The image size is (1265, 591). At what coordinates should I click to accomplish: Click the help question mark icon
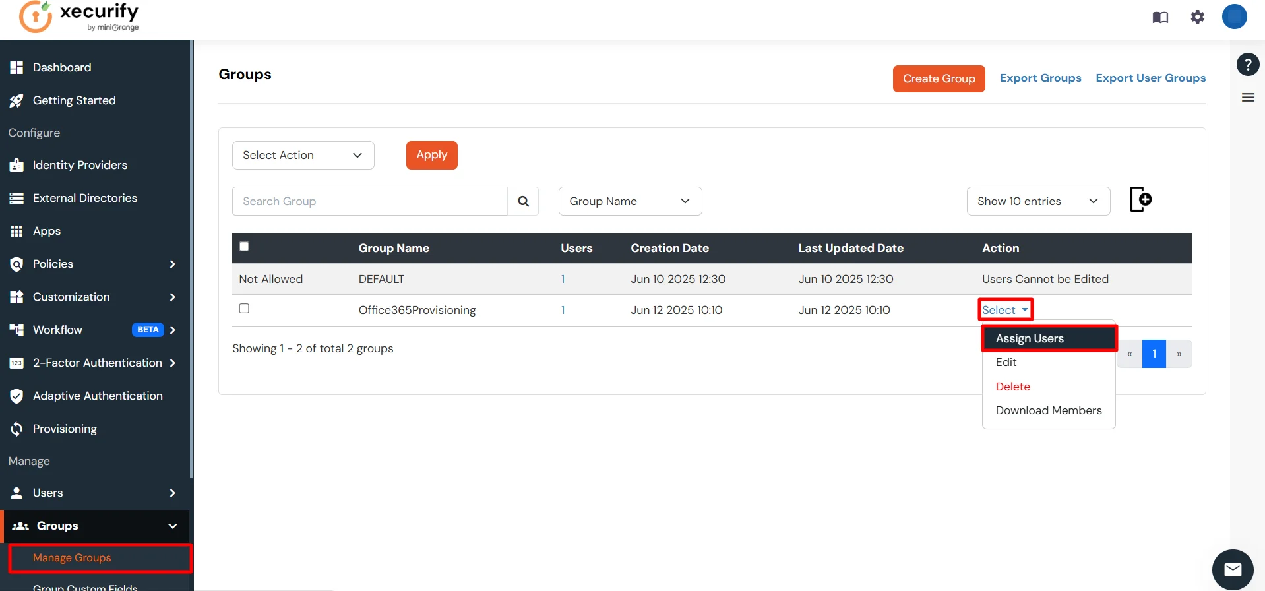[1248, 64]
